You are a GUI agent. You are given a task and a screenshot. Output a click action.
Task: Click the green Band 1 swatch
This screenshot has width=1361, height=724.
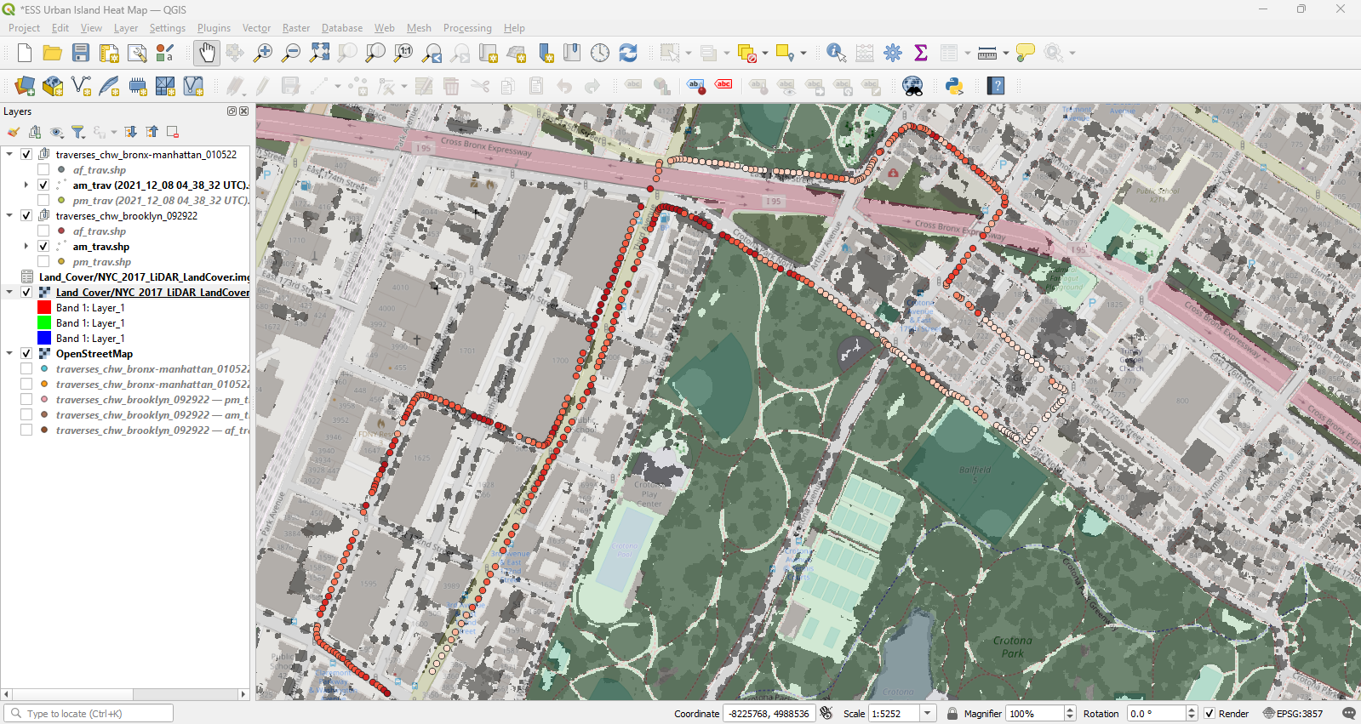click(x=44, y=323)
